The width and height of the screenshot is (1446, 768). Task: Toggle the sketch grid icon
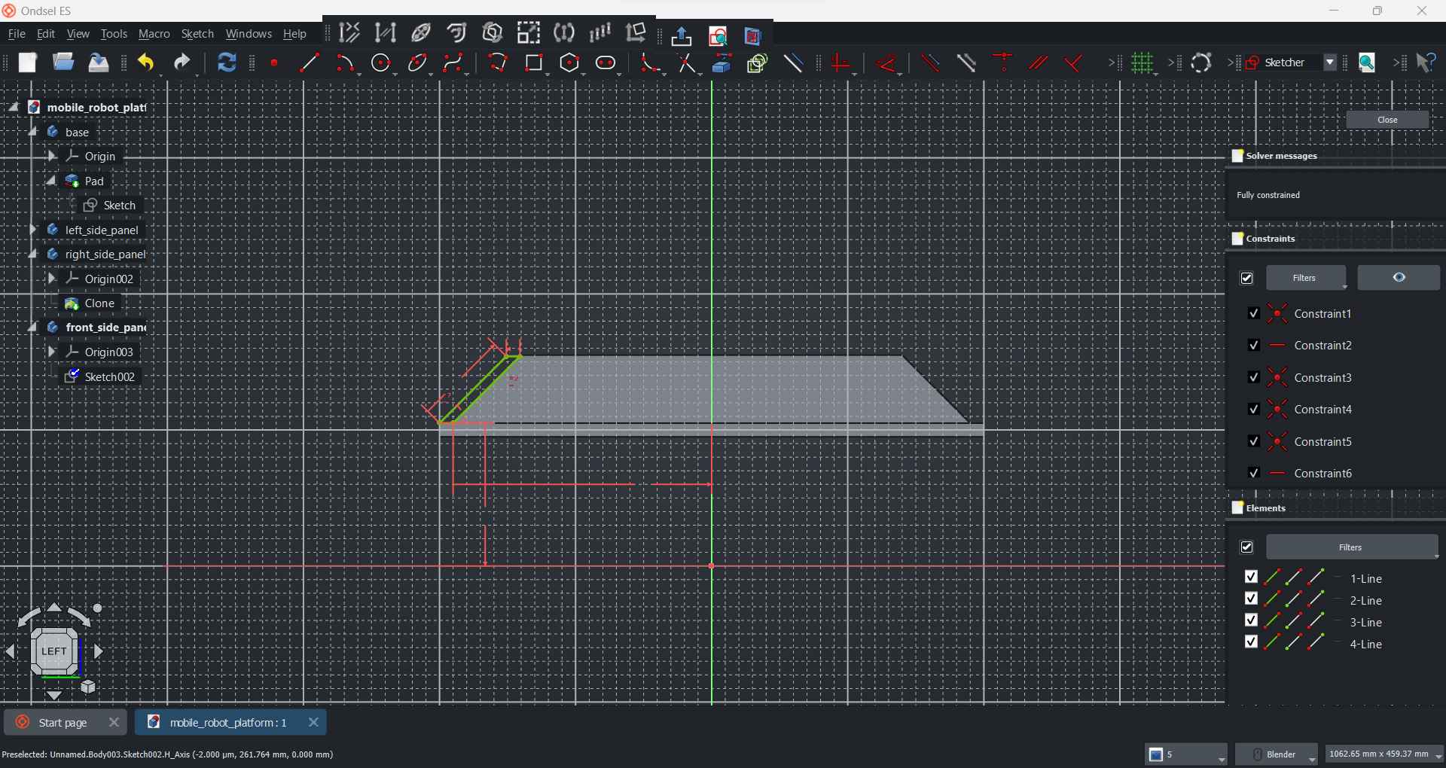click(1143, 63)
